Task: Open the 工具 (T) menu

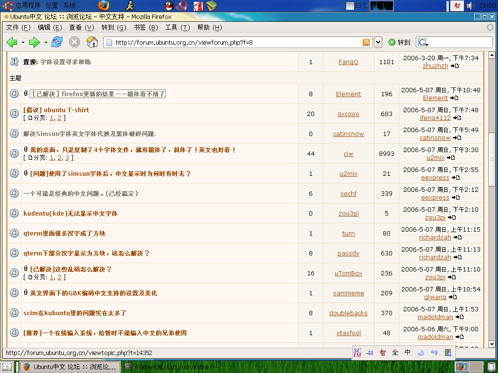Action: click(x=177, y=28)
